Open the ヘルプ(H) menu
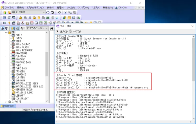This screenshot has height=124, width=196. [96, 8]
